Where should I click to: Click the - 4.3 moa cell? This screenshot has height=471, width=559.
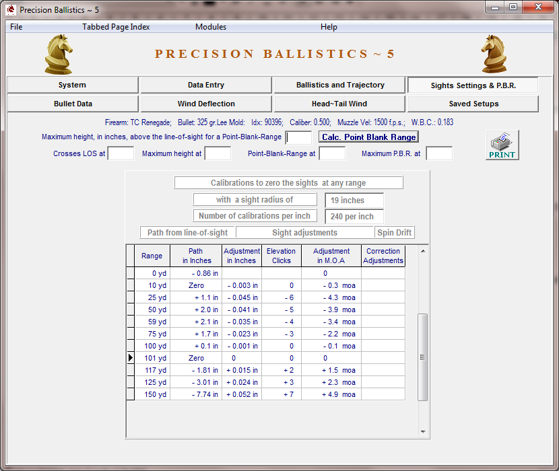coord(331,297)
